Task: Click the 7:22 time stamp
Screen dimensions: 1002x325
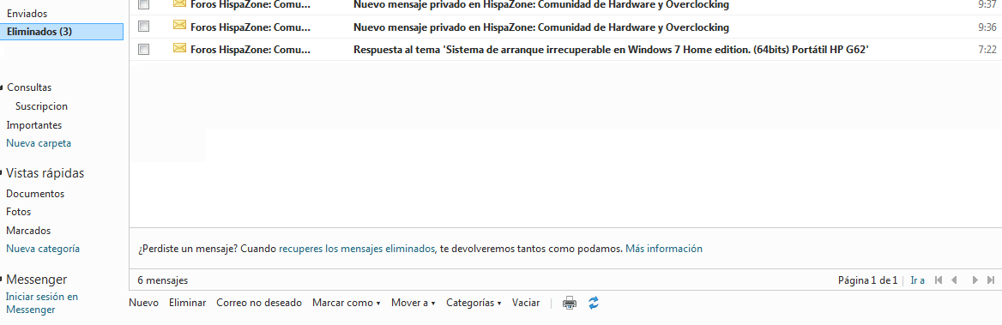Action: pyautogui.click(x=987, y=49)
